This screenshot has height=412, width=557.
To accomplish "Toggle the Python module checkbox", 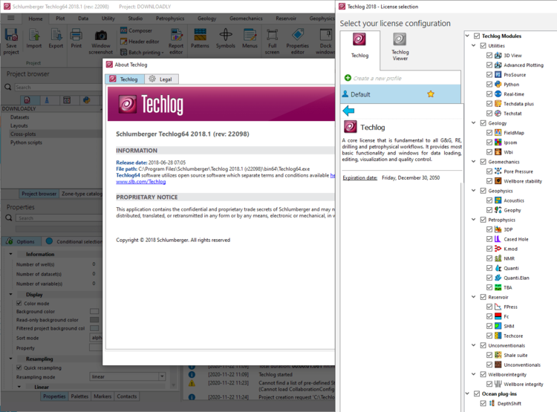I will (x=489, y=85).
